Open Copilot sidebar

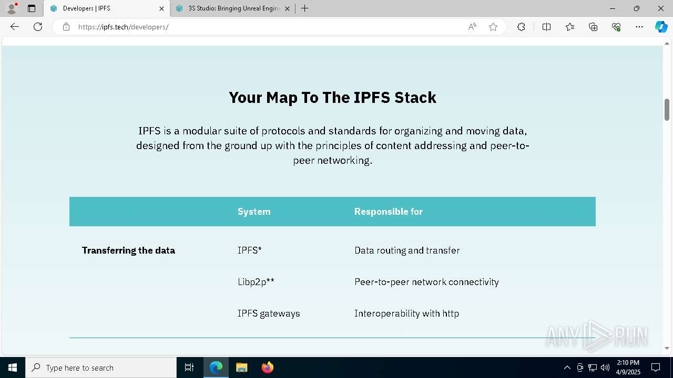pos(661,27)
